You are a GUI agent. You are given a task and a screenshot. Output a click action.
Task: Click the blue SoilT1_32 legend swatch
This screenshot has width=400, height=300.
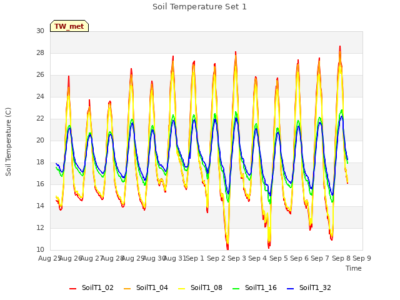(290, 289)
